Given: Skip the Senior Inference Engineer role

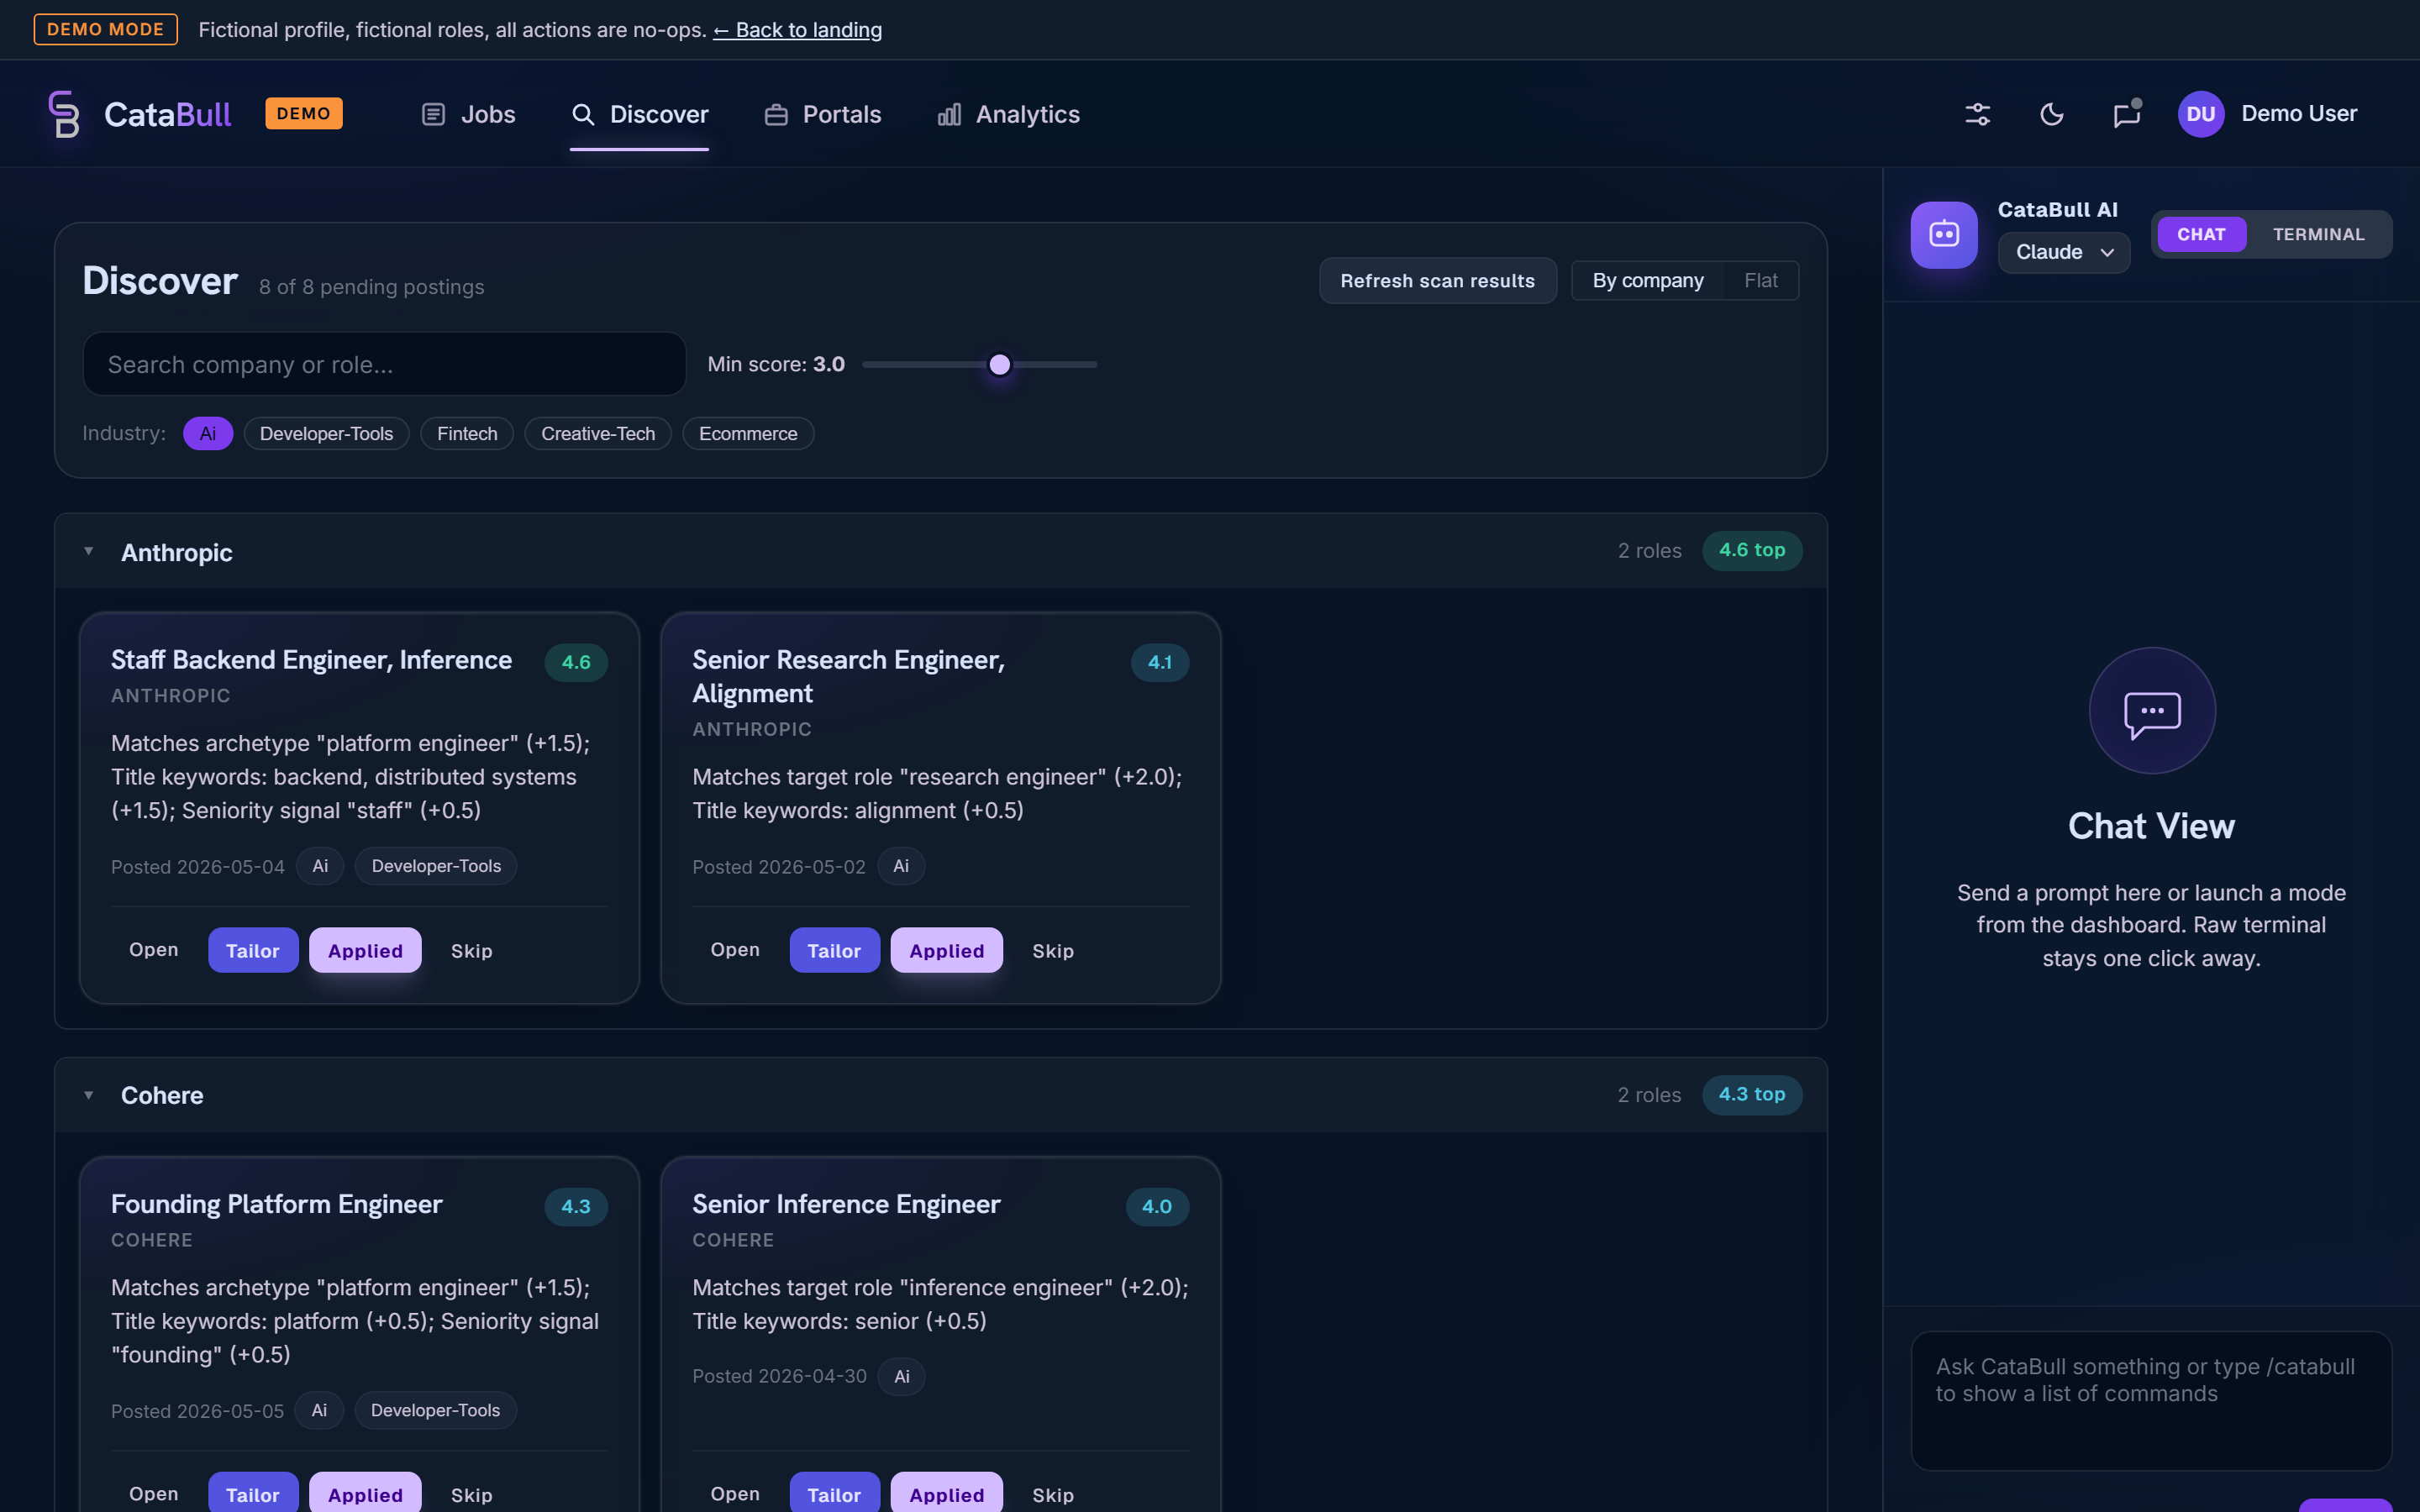Looking at the screenshot, I should coord(1053,1494).
